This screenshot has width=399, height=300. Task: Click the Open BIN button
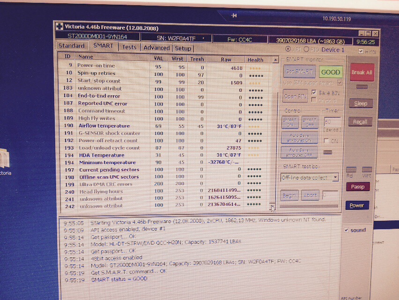coord(295,96)
